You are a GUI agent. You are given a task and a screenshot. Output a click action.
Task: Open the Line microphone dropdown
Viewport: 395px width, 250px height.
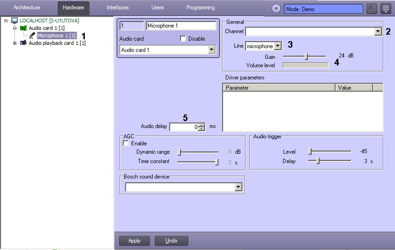point(277,46)
